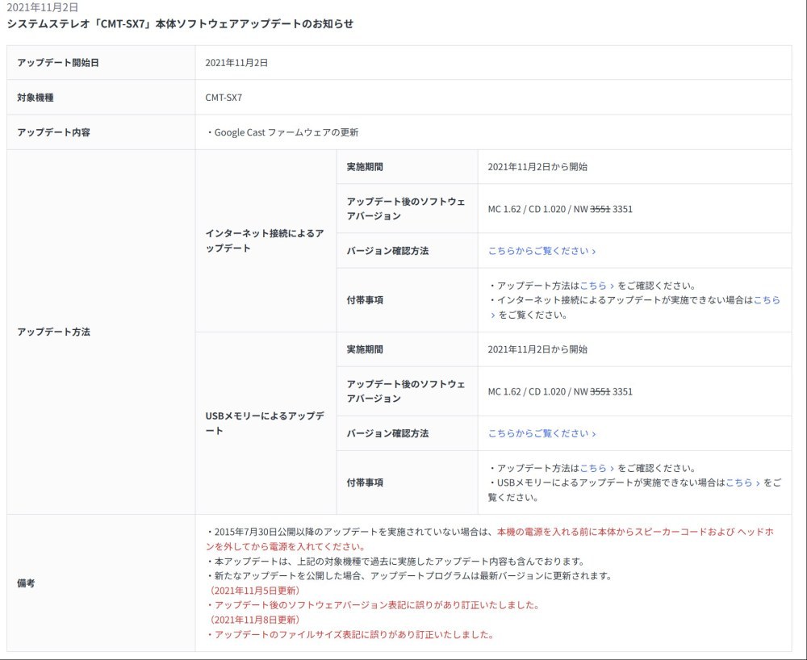Image resolution: width=807 pixels, height=660 pixels.
Task: Click 2021年11月2日から開始 in Internet section
Action: tap(537, 167)
